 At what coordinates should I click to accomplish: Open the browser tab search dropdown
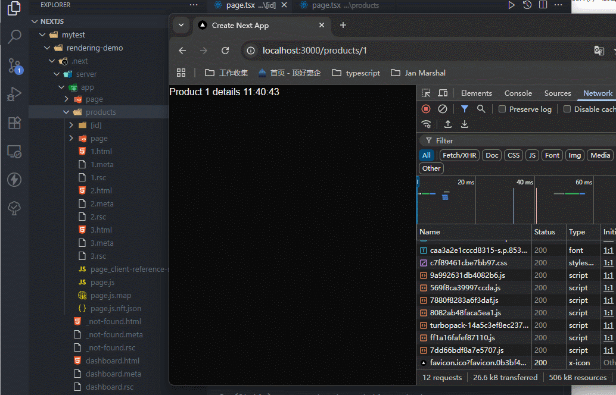[x=181, y=25]
